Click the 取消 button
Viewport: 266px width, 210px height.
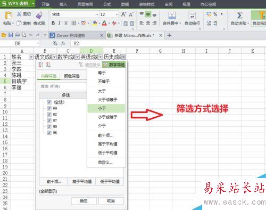(x=111, y=201)
